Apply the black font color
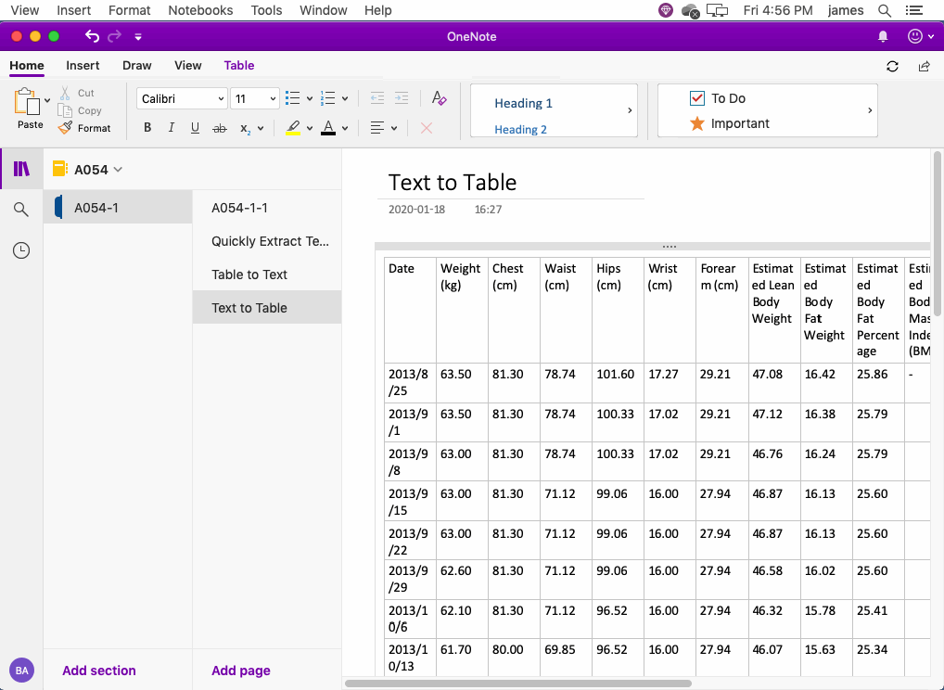944x690 pixels. click(x=328, y=128)
